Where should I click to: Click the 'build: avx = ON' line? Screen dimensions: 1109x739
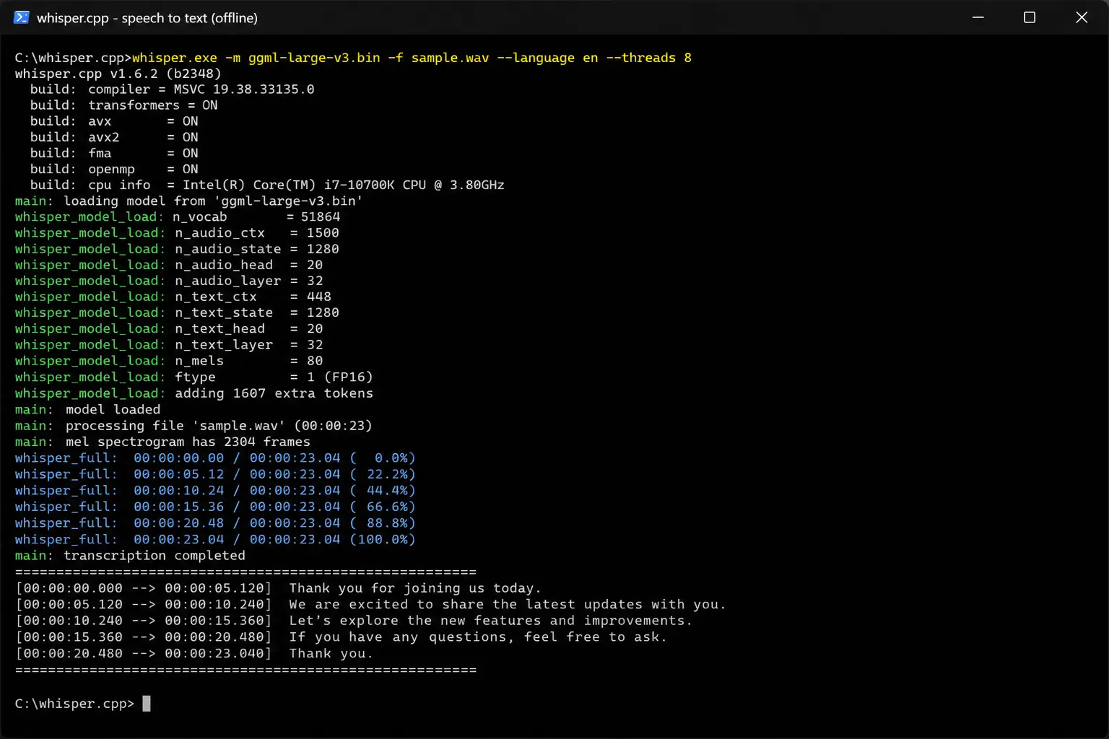[x=114, y=121]
